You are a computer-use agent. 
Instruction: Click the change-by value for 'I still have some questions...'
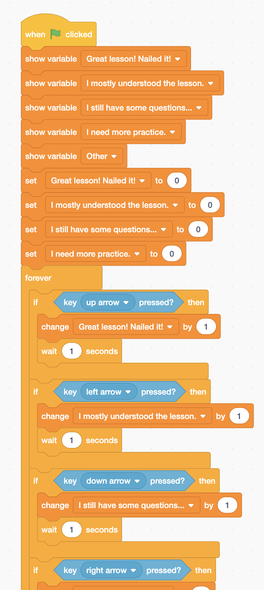(x=227, y=505)
